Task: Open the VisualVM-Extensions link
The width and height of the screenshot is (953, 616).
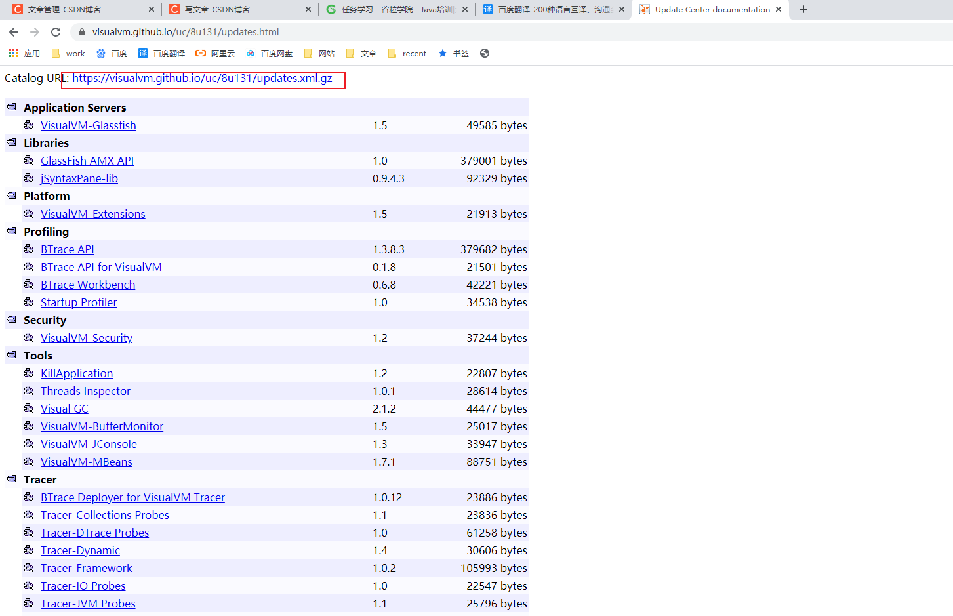Action: [x=93, y=214]
